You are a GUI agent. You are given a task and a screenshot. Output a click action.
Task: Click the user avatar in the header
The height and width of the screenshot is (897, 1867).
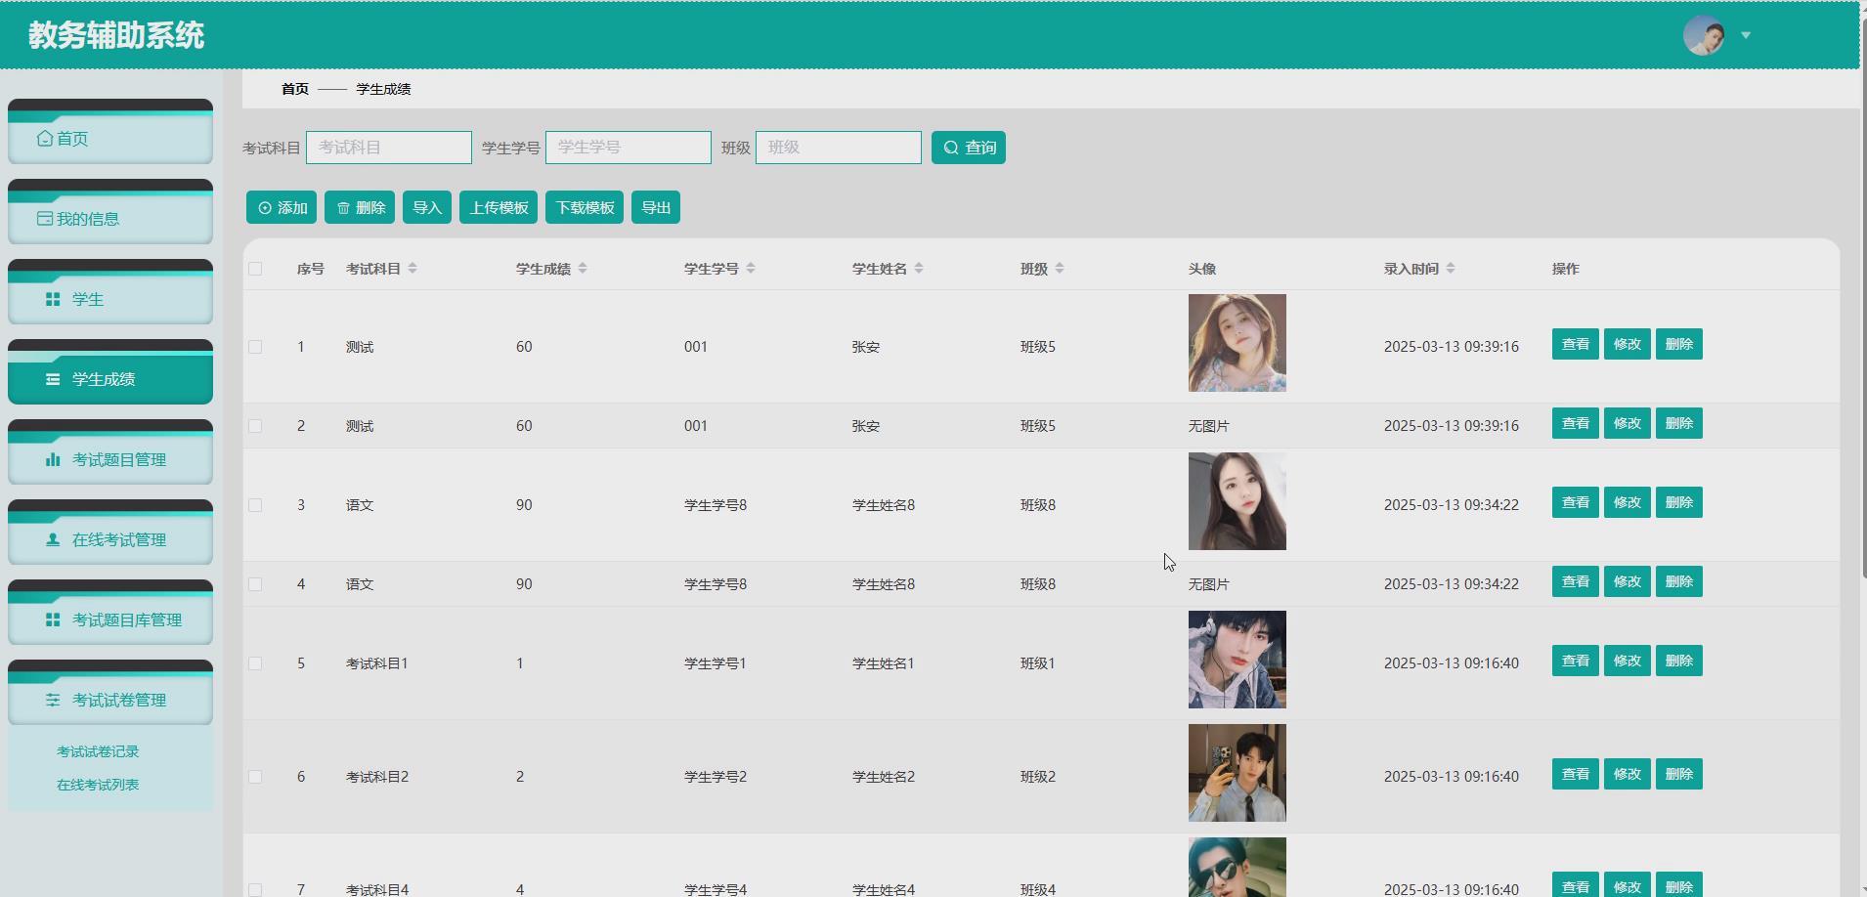[x=1704, y=35]
